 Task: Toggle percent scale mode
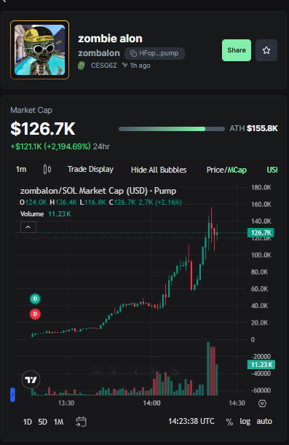[x=229, y=422]
